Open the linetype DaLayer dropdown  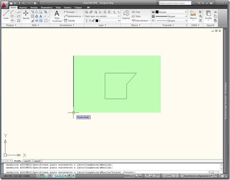(x=171, y=20)
